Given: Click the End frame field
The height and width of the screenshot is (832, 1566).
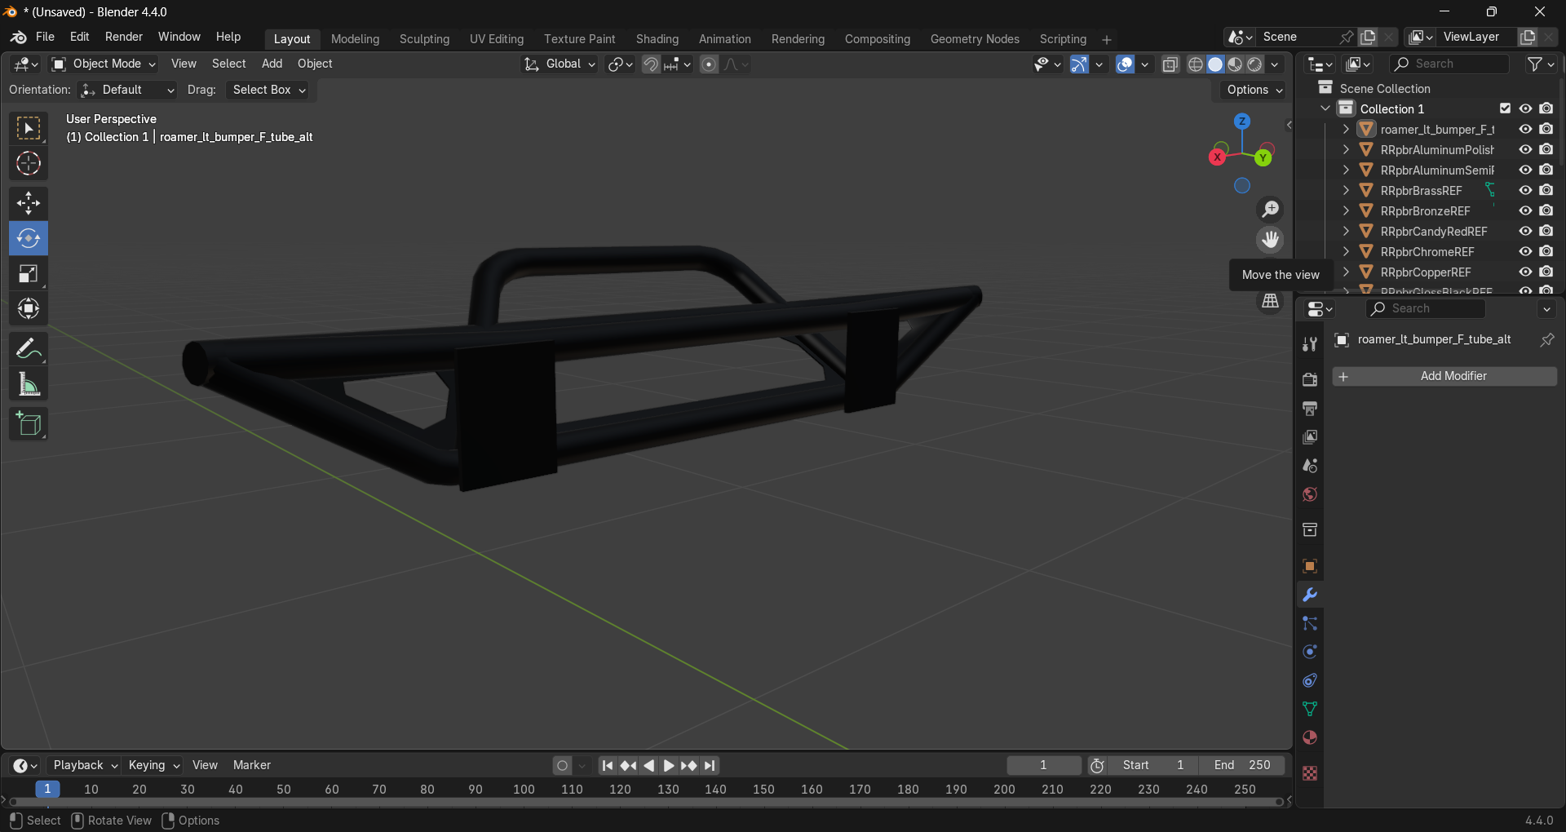Looking at the screenshot, I should tap(1241, 765).
